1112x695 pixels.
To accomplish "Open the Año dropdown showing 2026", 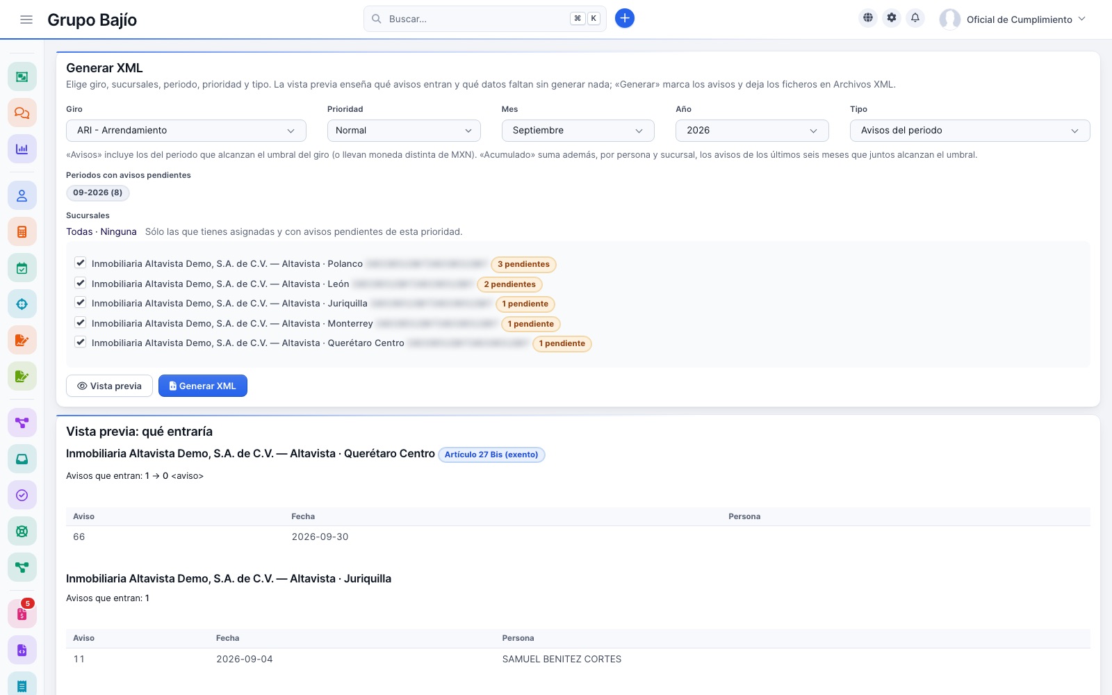I will point(752,131).
